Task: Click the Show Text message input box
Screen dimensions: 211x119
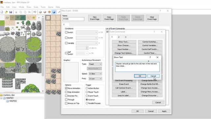Action: (137, 67)
